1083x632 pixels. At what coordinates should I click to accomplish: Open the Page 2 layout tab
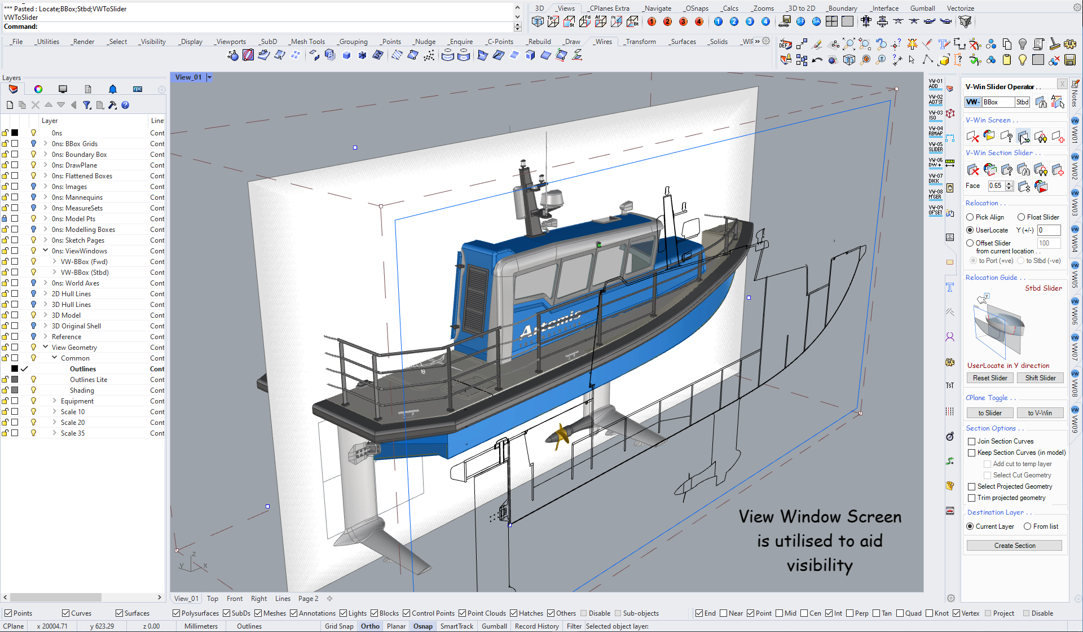(308, 599)
